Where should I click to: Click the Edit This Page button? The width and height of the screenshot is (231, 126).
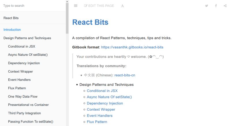99,6
